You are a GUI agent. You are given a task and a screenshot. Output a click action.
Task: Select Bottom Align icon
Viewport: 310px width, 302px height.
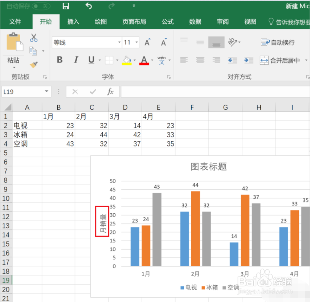click(x=216, y=42)
